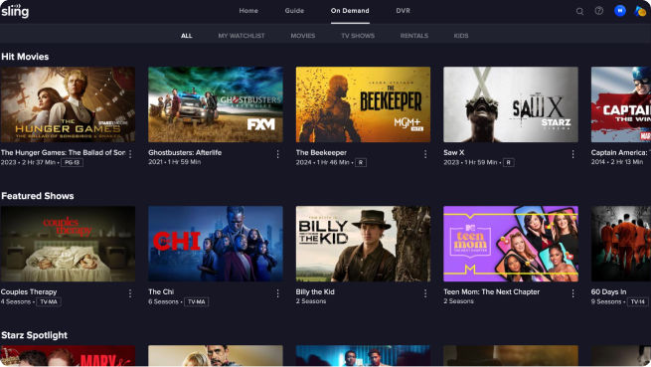The width and height of the screenshot is (651, 367).
Task: Switch to the DVR tab
Action: click(x=403, y=11)
